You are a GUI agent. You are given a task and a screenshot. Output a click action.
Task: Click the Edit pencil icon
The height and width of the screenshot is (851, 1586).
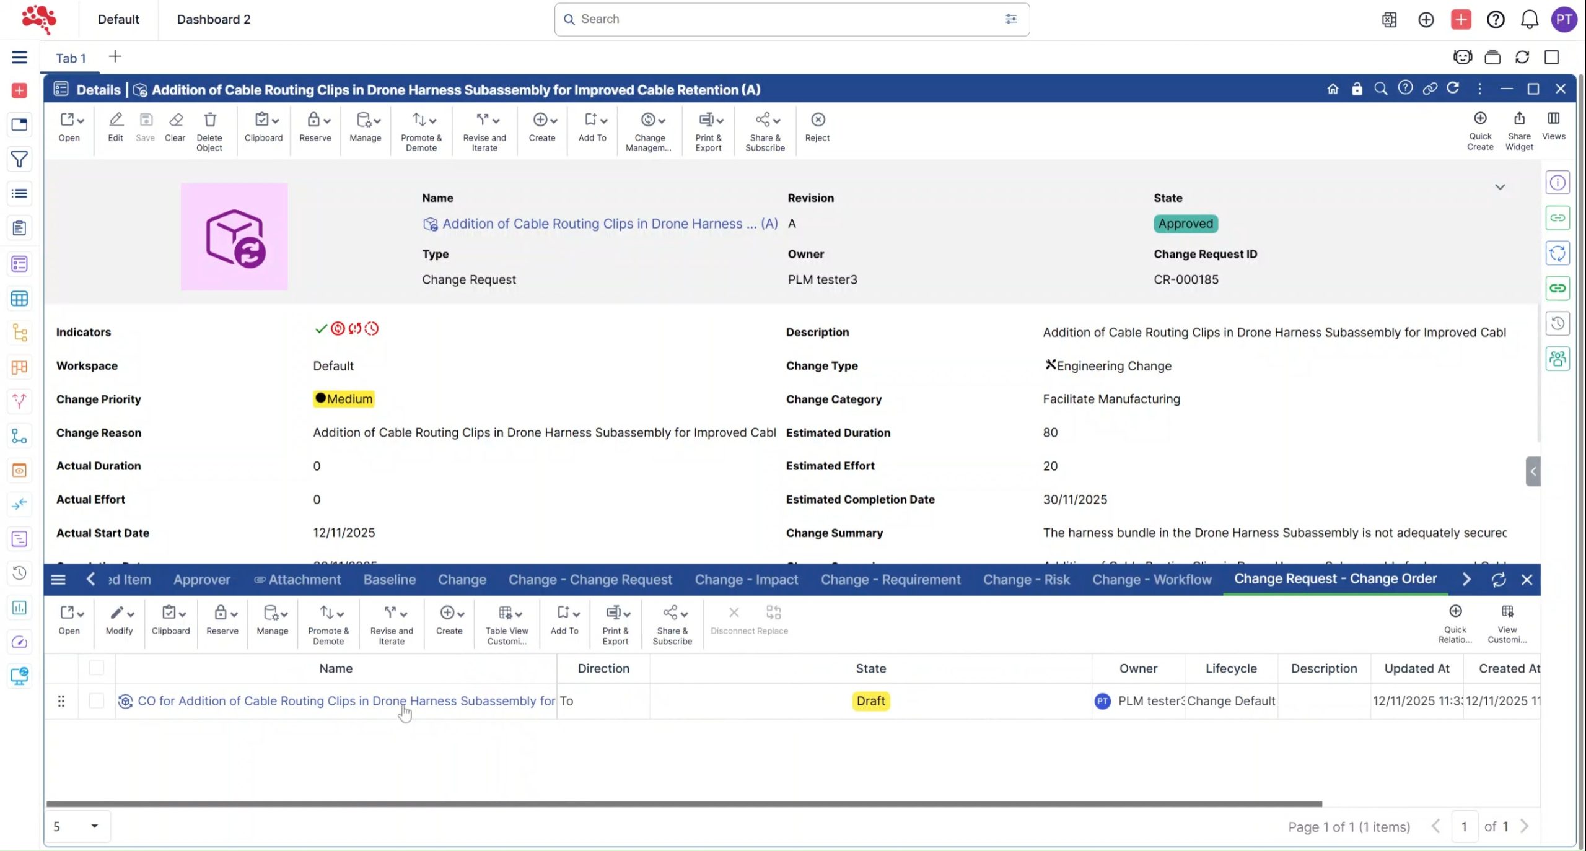tap(115, 120)
